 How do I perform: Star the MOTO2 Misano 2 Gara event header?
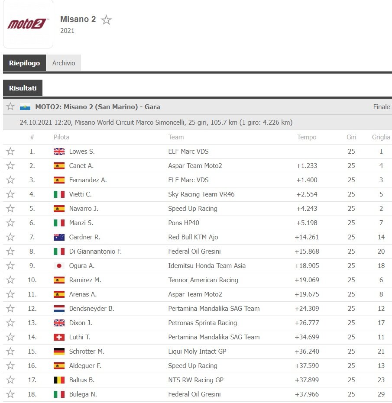point(10,106)
